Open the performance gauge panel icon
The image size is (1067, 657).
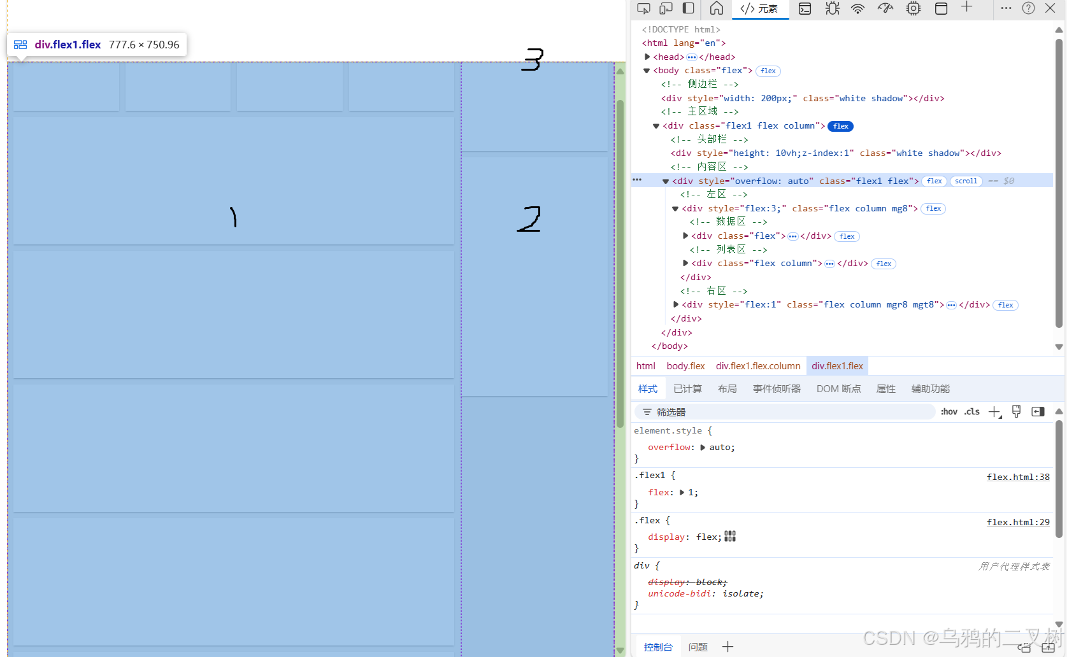[x=885, y=9]
